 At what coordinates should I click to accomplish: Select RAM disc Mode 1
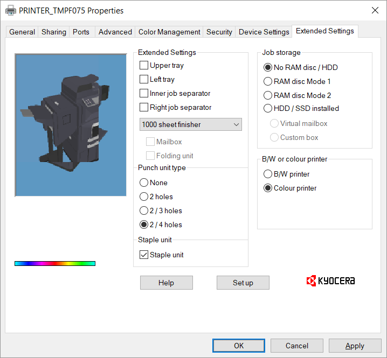coord(268,82)
